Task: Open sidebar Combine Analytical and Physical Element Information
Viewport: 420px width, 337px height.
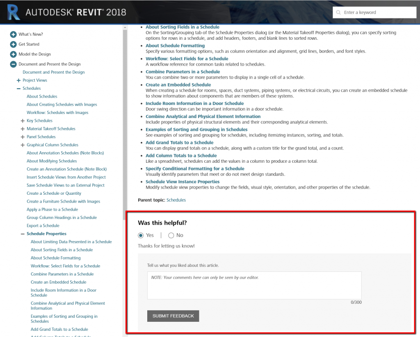Action: coord(68,306)
